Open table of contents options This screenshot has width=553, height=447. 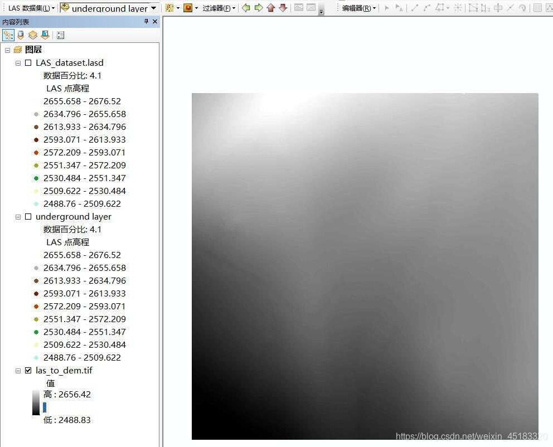pos(61,35)
